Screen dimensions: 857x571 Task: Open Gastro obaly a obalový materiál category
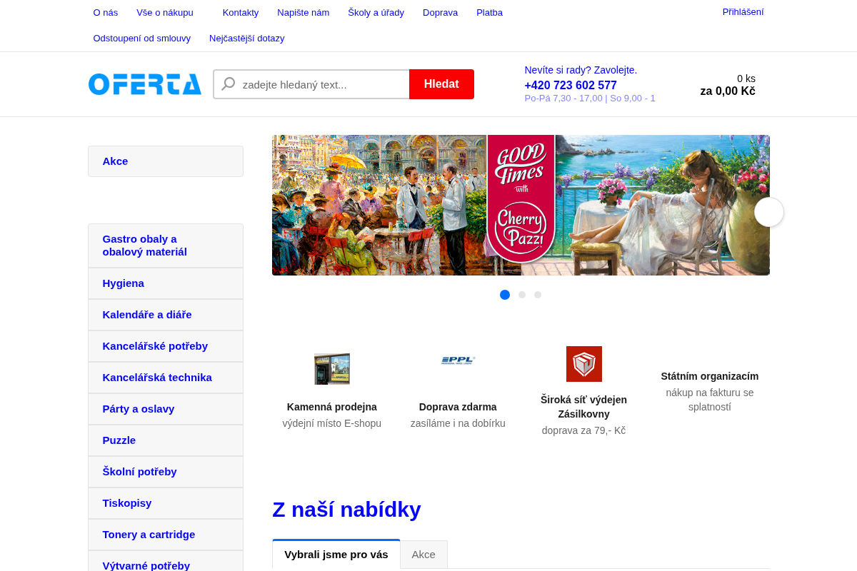pyautogui.click(x=166, y=246)
